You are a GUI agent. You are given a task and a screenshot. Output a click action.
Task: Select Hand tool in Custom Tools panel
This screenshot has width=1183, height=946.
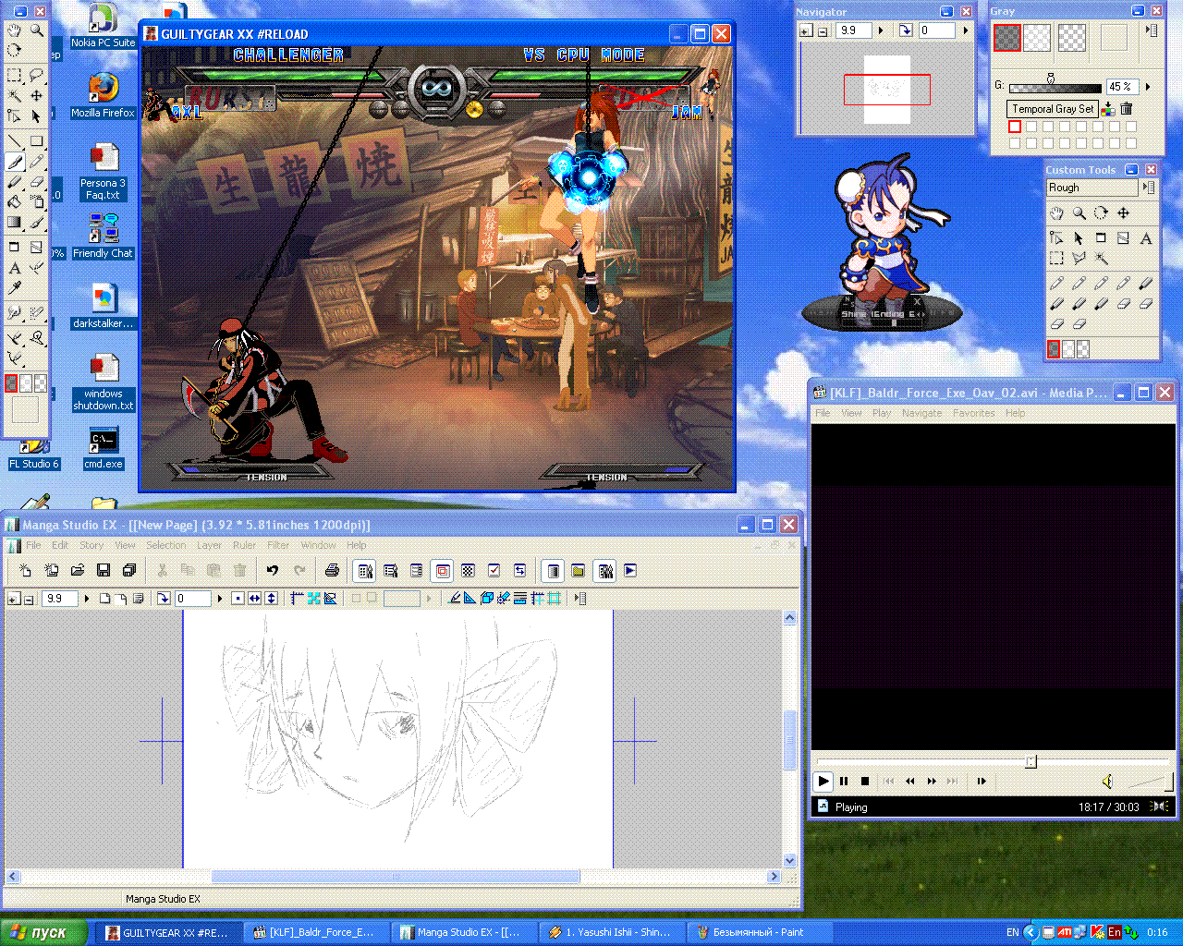pos(1056,213)
